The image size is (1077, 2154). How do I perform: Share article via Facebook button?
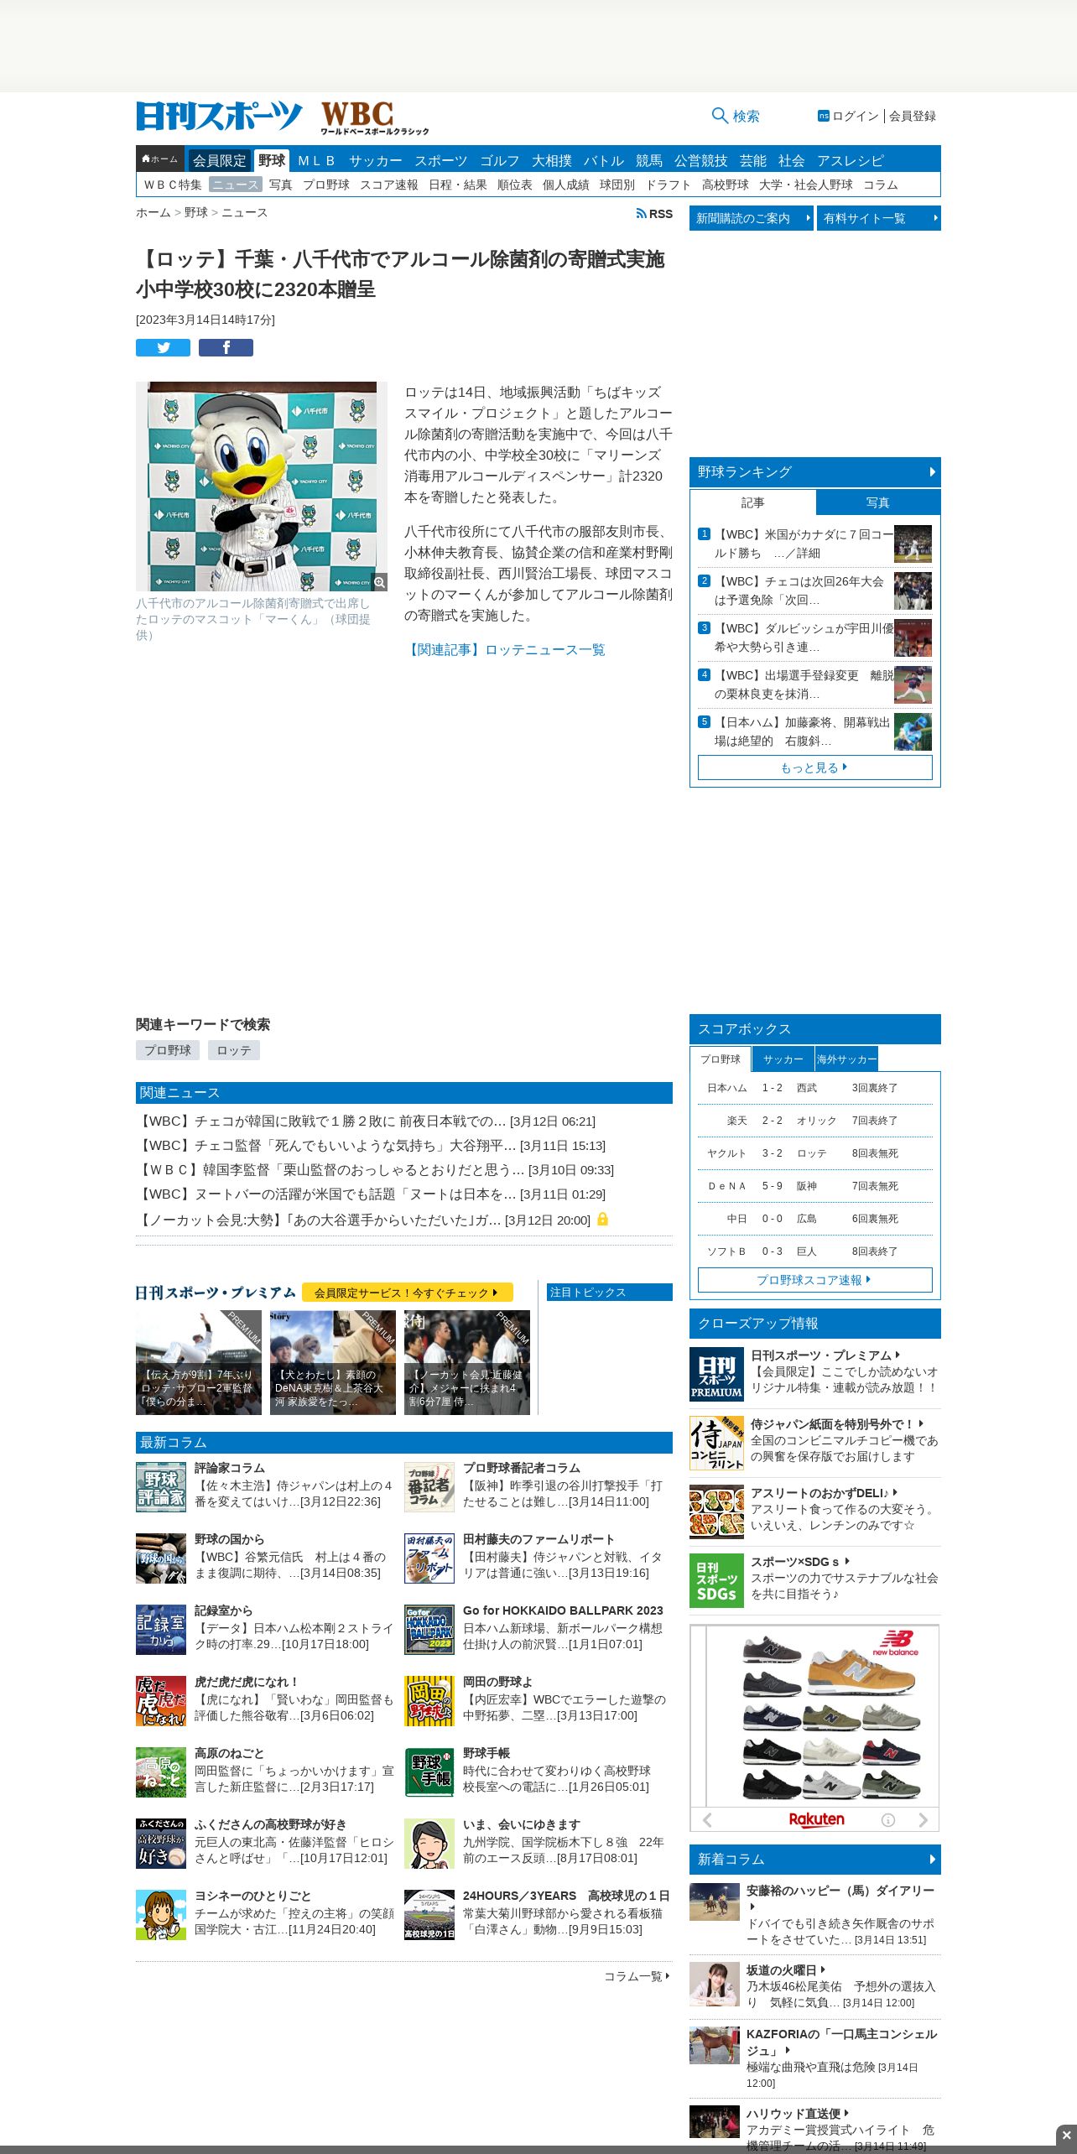click(x=226, y=348)
